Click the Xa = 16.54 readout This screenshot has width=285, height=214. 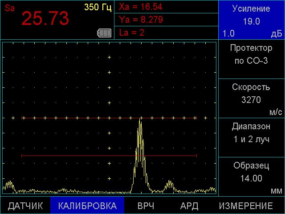click(x=141, y=7)
